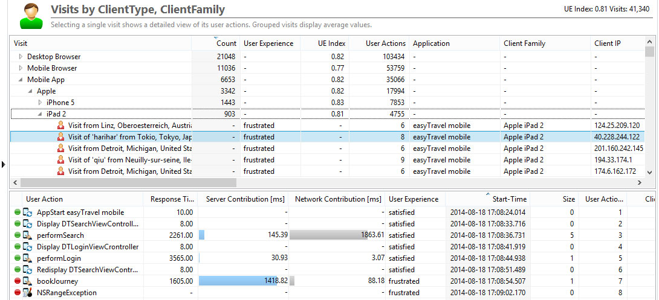The image size is (659, 300).
Task: Click the horizontal scrollbar of the visits table
Action: (x=128, y=182)
